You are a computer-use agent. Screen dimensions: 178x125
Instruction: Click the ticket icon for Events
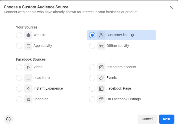tap(101, 78)
